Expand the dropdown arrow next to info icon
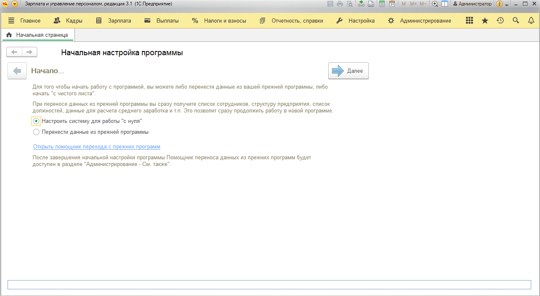540x296 pixels. [507, 5]
